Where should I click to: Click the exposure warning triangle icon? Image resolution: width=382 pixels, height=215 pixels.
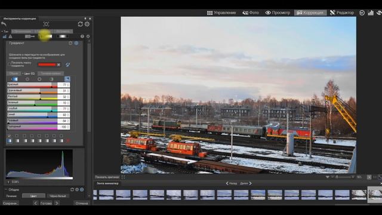10,36
